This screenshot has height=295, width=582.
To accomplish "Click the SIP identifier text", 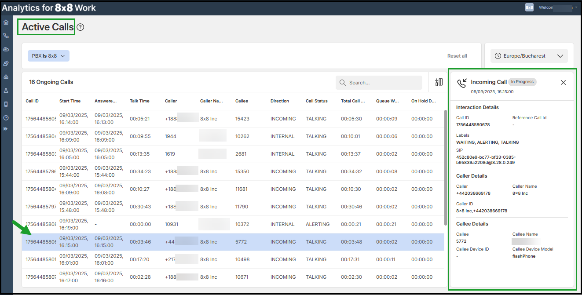I will click(485, 160).
